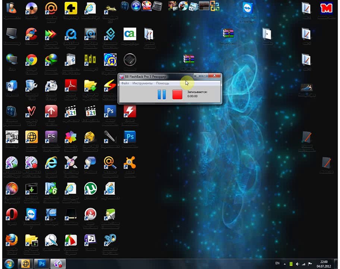340x269 pixels.
Task: Open the music note icon in bottom row
Action: pos(91,240)
